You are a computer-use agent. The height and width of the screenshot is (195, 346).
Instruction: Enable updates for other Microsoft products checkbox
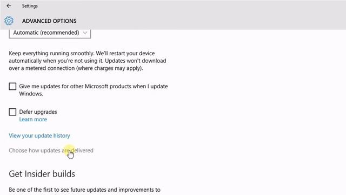12,86
